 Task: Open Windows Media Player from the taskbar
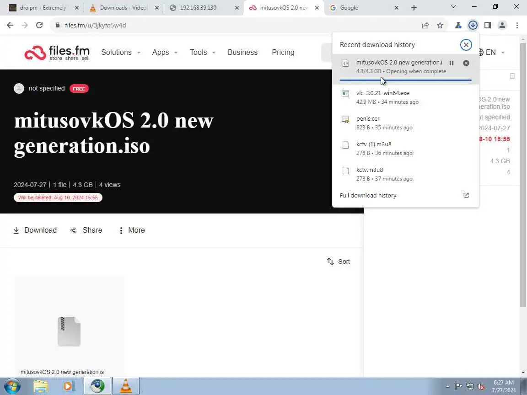pyautogui.click(x=68, y=386)
